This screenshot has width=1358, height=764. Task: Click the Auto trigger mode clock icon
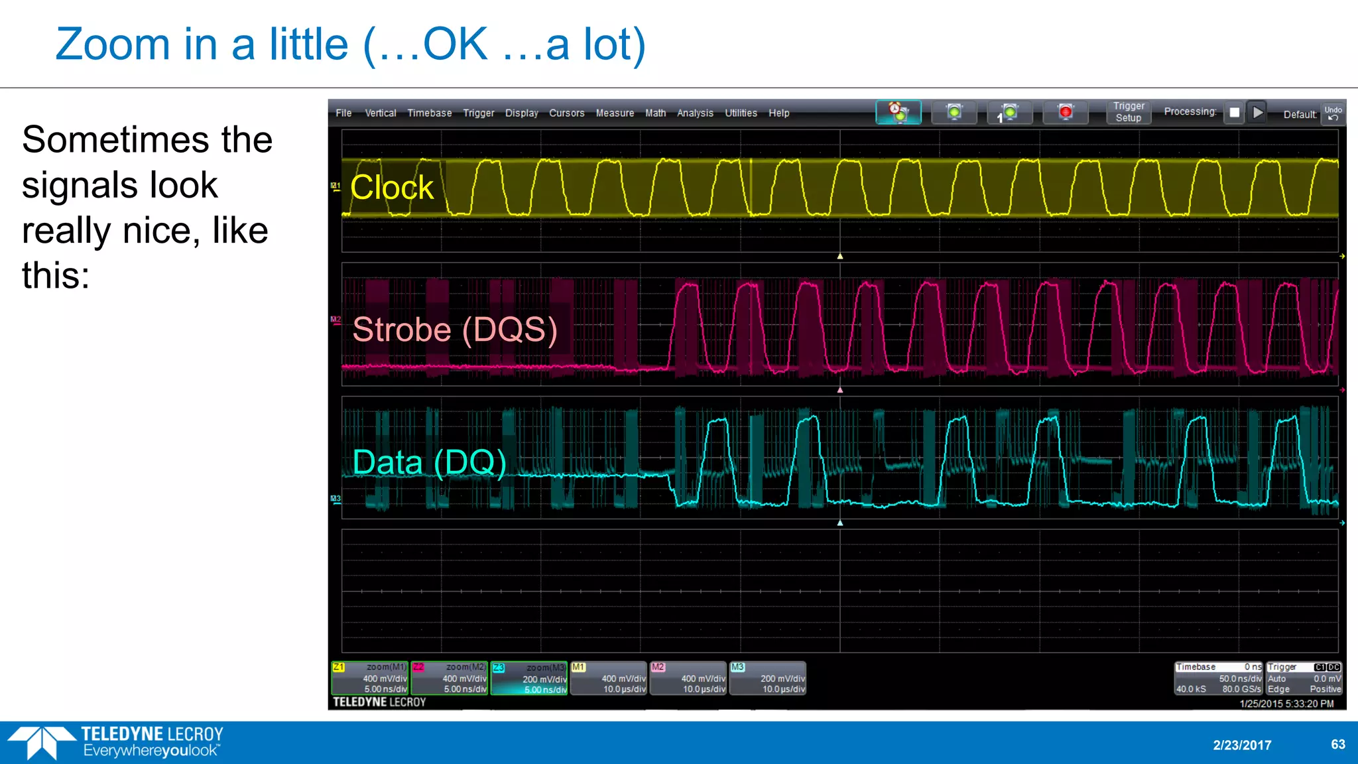898,112
